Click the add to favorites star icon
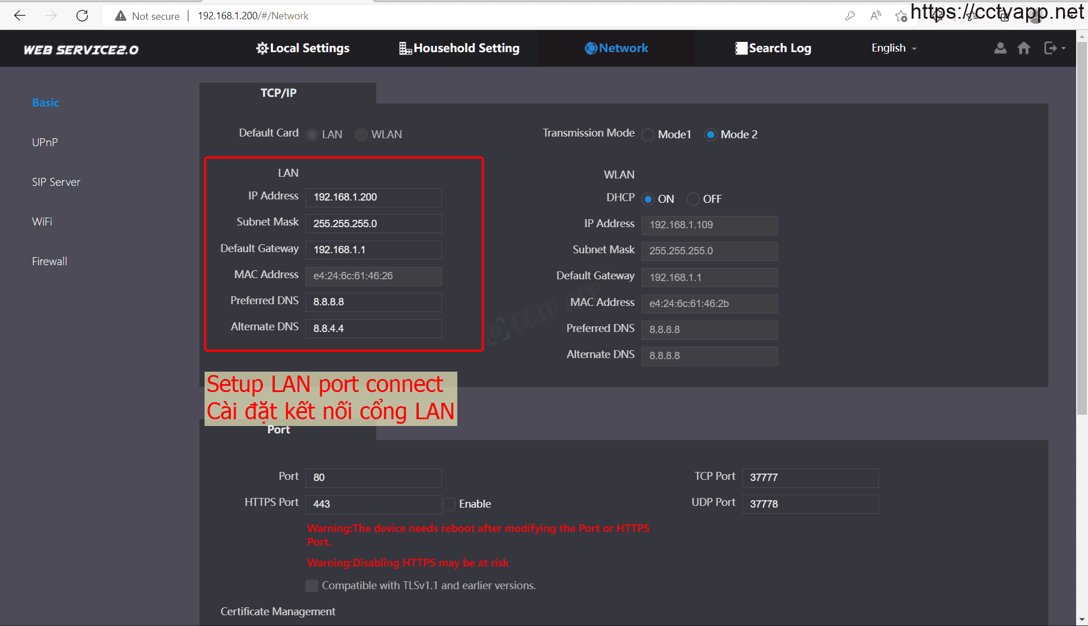1088x626 pixels. (x=900, y=16)
